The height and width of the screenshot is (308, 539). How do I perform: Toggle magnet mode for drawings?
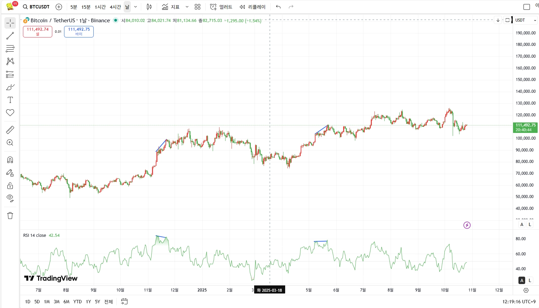(10, 160)
